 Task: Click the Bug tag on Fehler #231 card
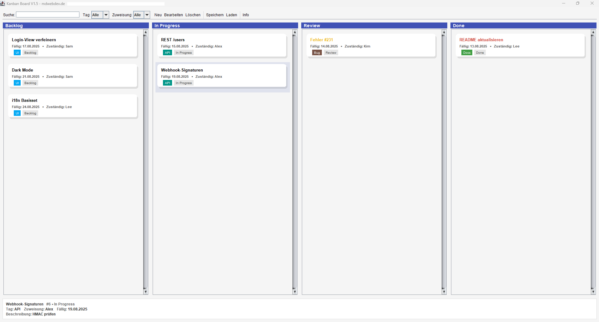[317, 52]
